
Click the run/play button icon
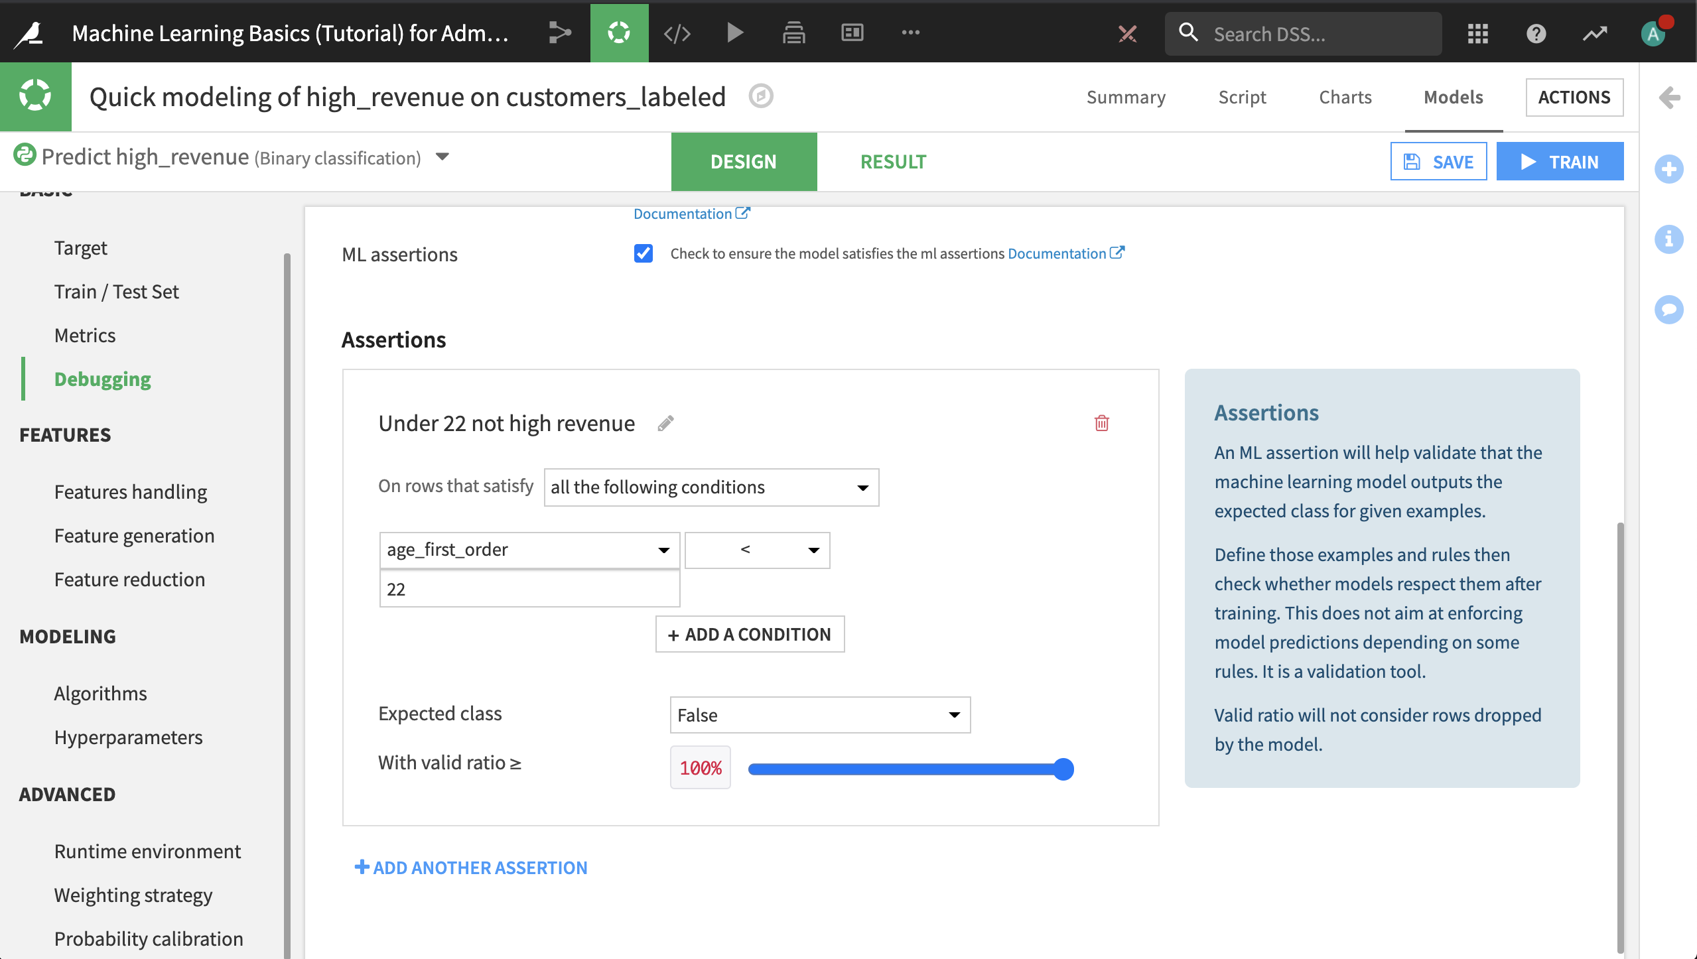[x=734, y=32]
